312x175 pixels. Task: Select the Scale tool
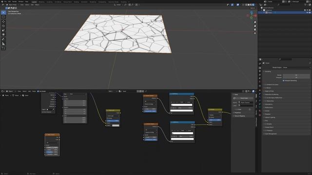click(x=3, y=30)
